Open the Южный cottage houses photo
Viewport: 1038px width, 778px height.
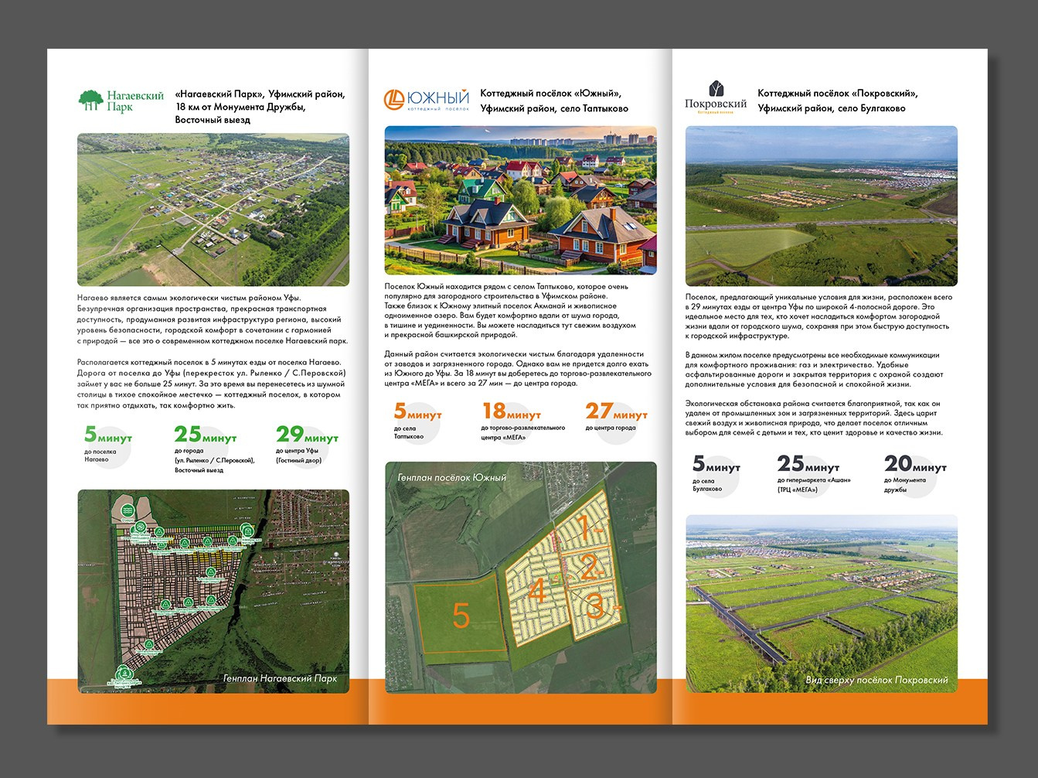[x=520, y=200]
